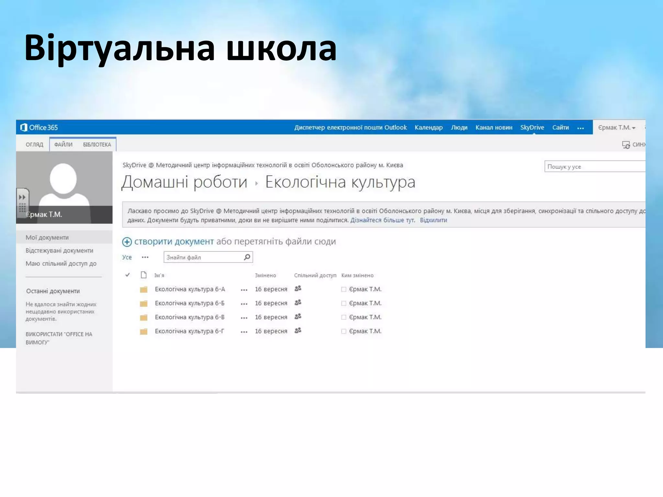
Task: Click the sync icon near СИНХ
Action: coord(626,145)
